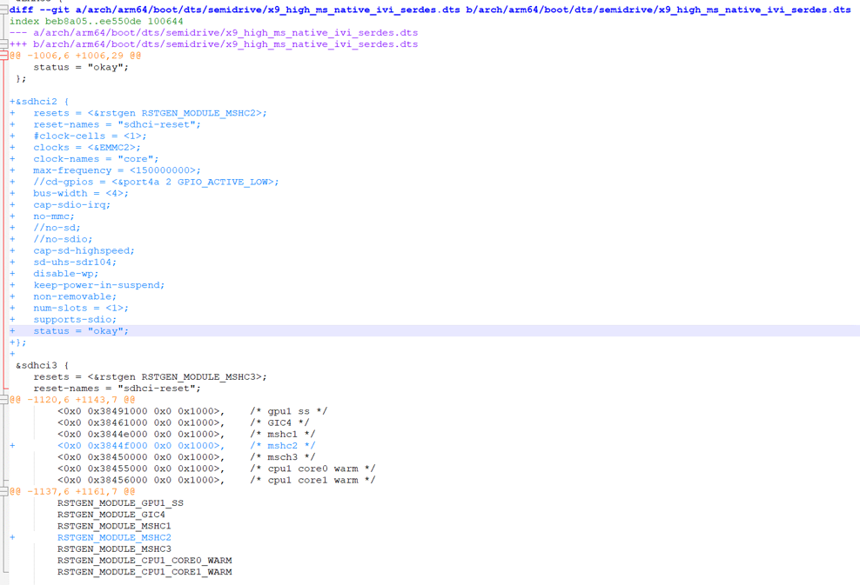This screenshot has height=585, width=860.
Task: Click the /* mshc2 */ comment
Action: pyautogui.click(x=283, y=446)
